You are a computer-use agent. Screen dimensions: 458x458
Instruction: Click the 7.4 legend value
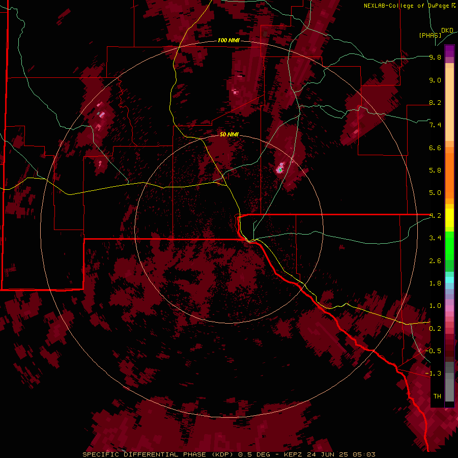(435, 125)
